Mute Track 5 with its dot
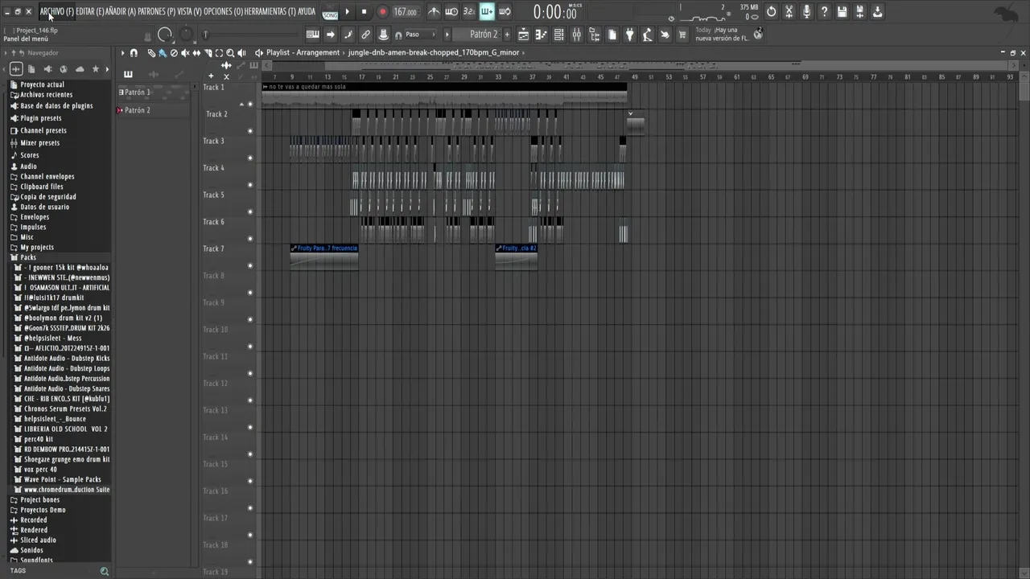This screenshot has height=579, width=1030. point(250,211)
